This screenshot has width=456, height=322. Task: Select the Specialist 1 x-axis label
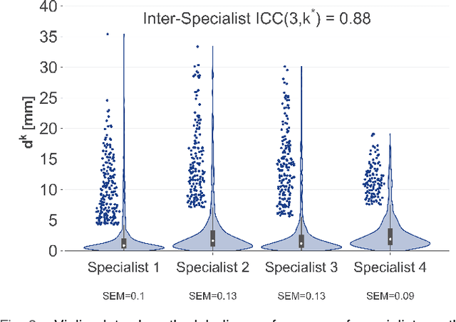[123, 267]
